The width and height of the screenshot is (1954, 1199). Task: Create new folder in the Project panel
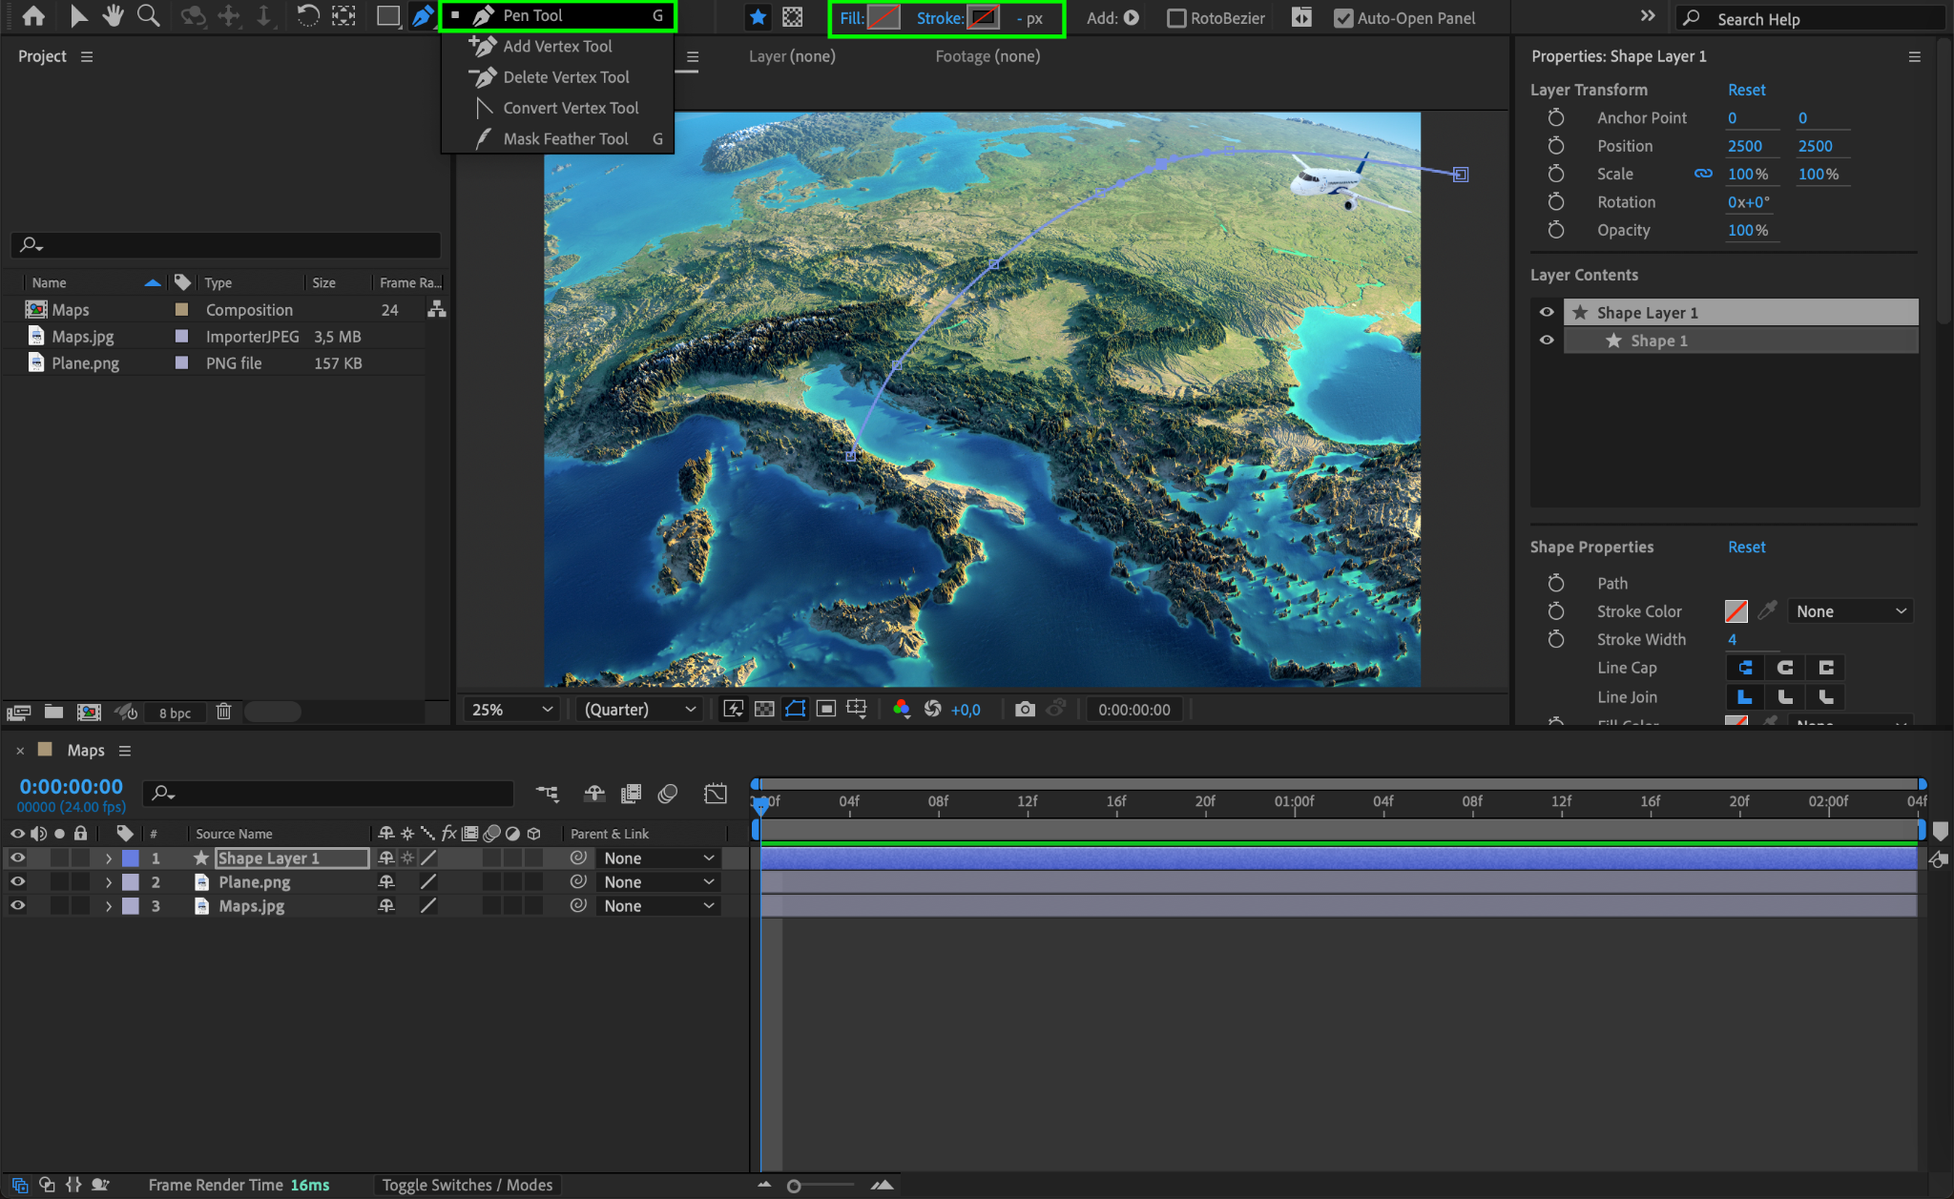click(x=53, y=712)
